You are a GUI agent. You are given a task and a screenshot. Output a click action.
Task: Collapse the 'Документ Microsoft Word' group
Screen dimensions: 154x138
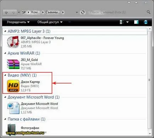(5, 97)
